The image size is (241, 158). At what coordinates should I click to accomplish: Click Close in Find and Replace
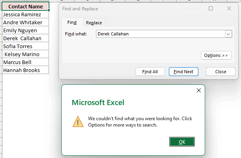coord(221,72)
